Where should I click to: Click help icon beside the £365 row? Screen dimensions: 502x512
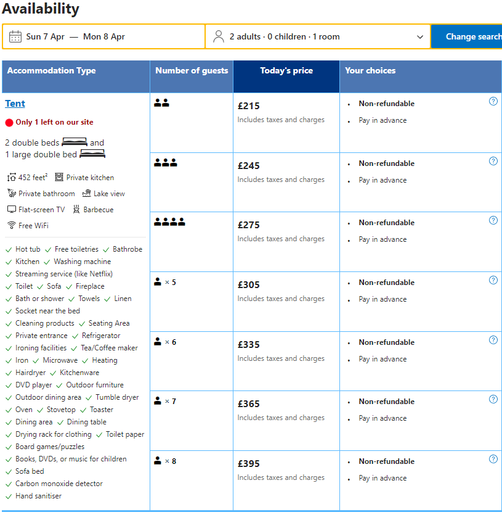[x=493, y=400]
